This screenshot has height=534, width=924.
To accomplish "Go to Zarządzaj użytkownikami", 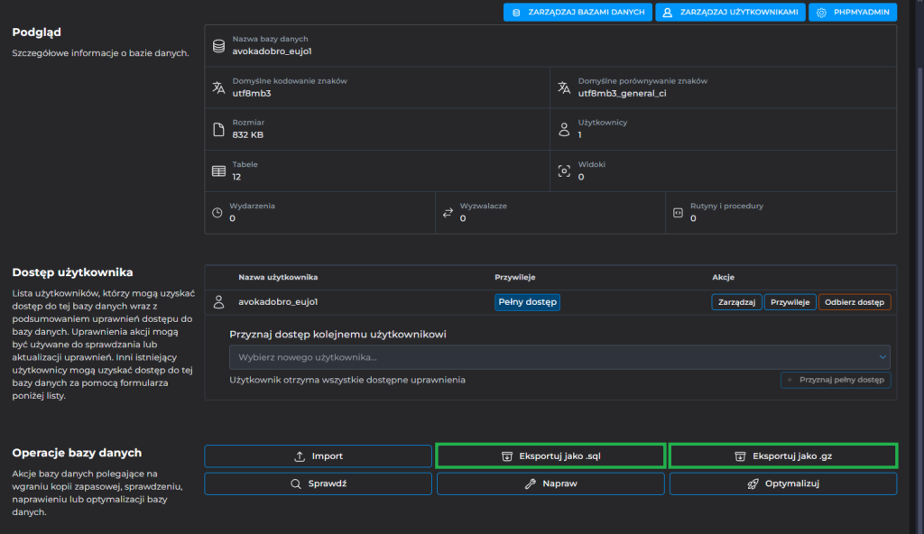I will click(x=730, y=13).
